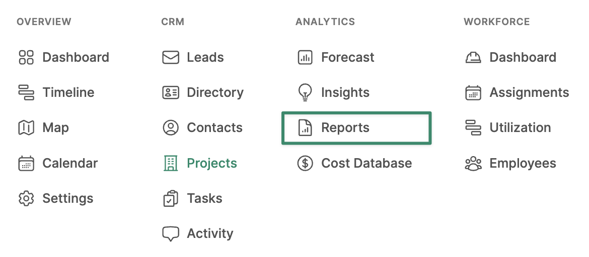Open the Cost Database dollar icon
This screenshot has width=589, height=257.
click(x=305, y=163)
